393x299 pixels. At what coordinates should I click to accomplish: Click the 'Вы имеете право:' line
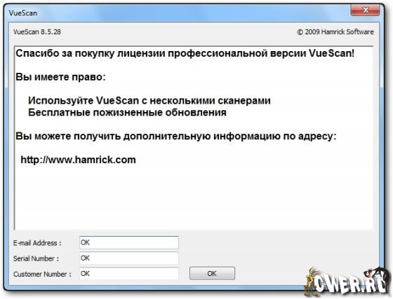coord(60,77)
